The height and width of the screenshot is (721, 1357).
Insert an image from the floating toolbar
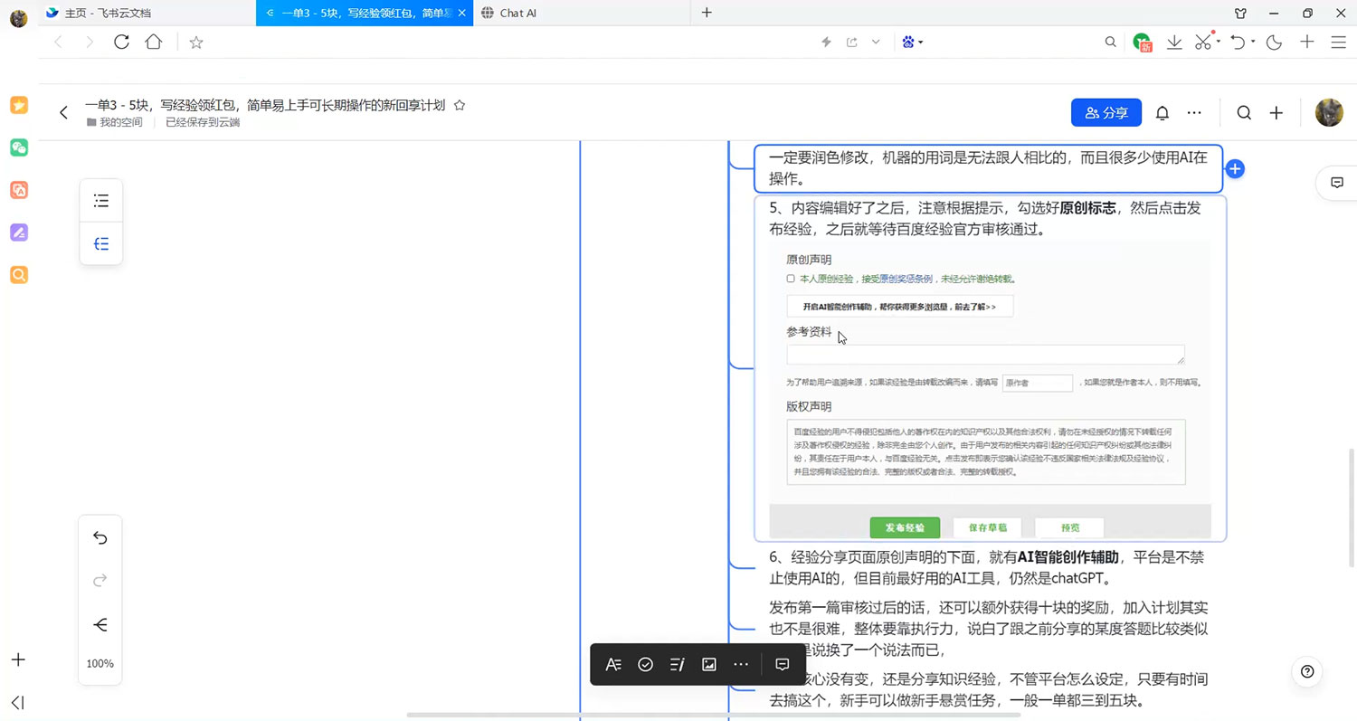coord(708,664)
